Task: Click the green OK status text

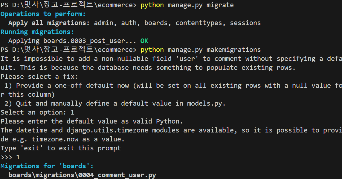Action: (144, 41)
